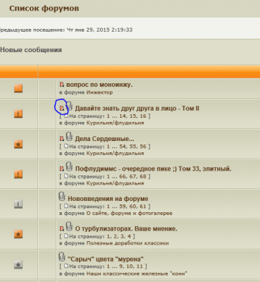Open forum Наши классические железные "кони"
Screen dimensions: 260x282
pyautogui.click(x=137, y=274)
